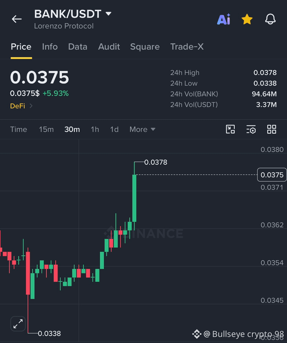Select the Time chart interval
This screenshot has height=343, width=287.
19,129
